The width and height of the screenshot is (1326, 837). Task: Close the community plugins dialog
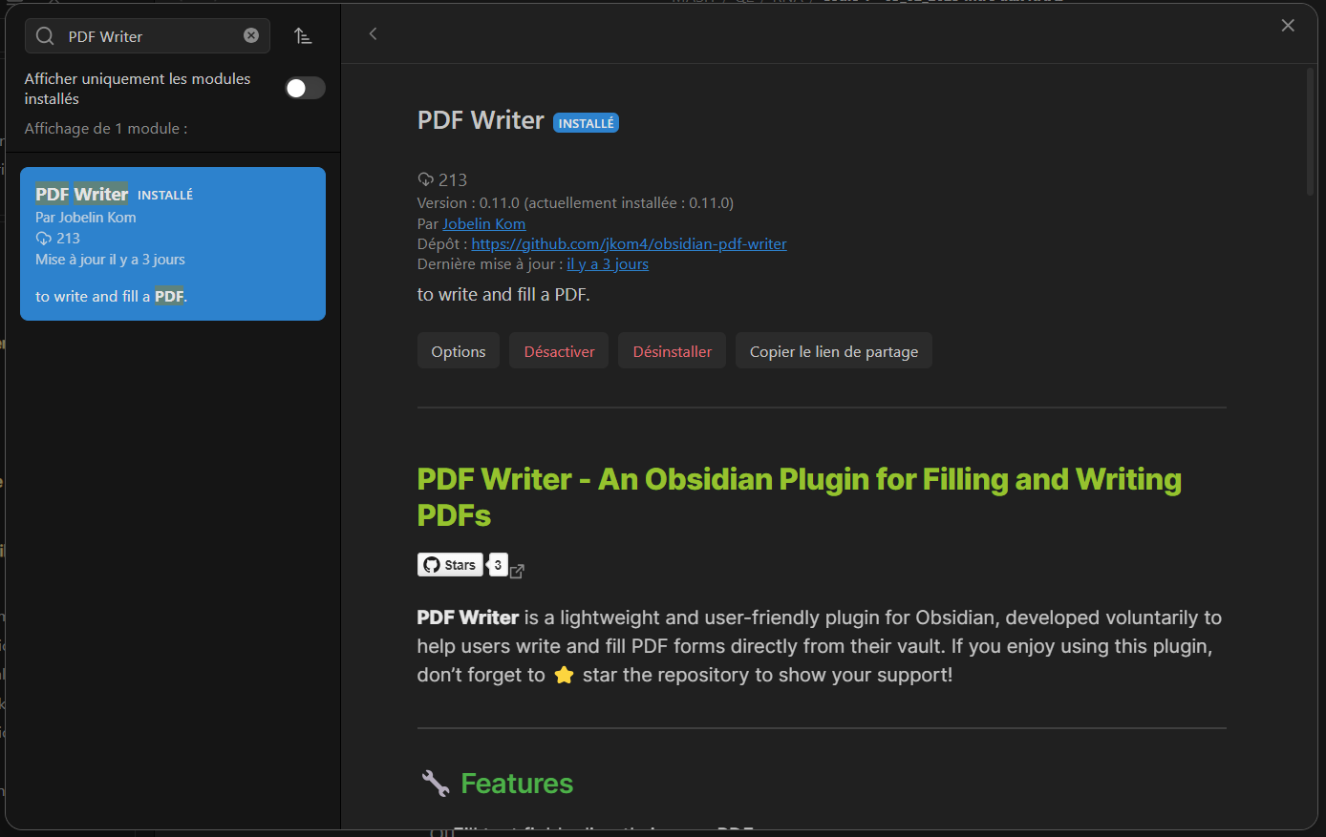click(x=1288, y=26)
